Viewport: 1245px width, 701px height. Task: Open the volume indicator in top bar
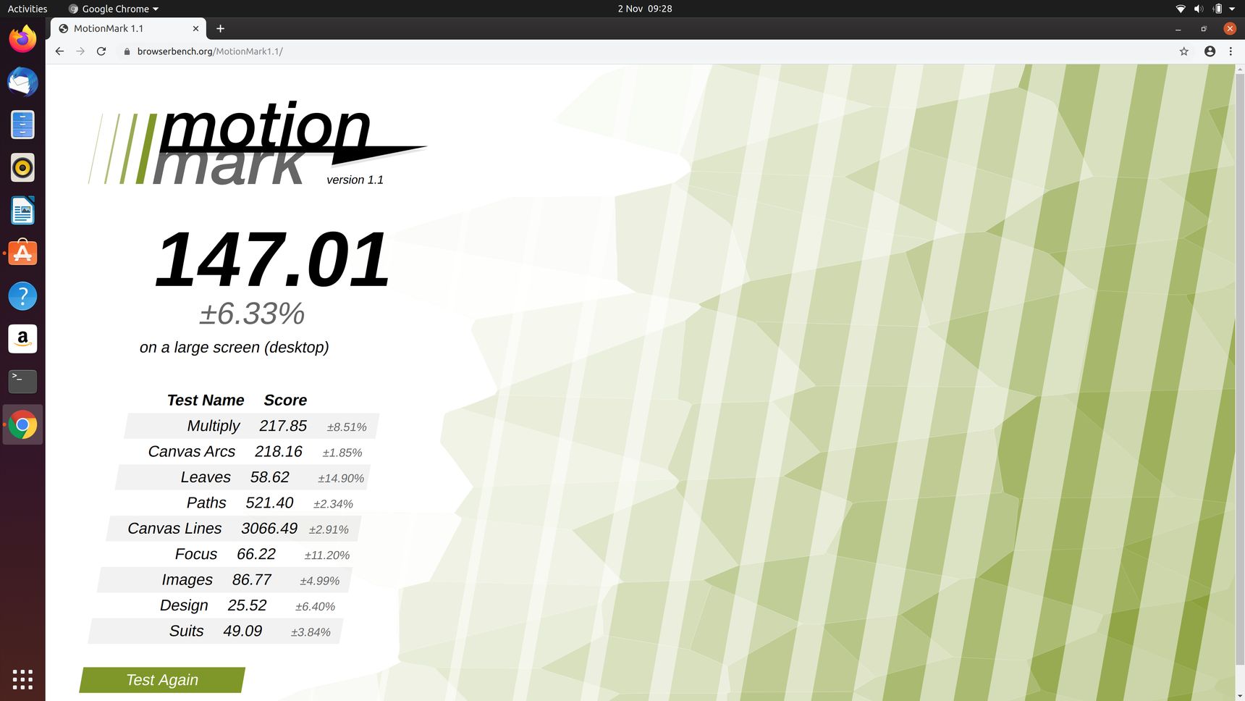(x=1199, y=9)
